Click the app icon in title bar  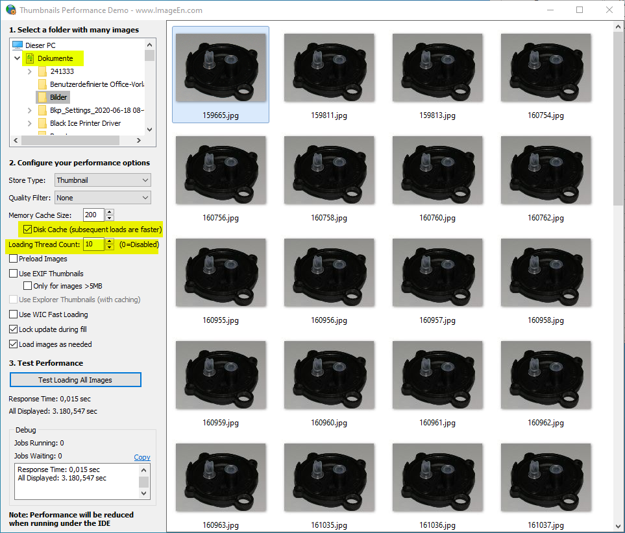(x=11, y=10)
